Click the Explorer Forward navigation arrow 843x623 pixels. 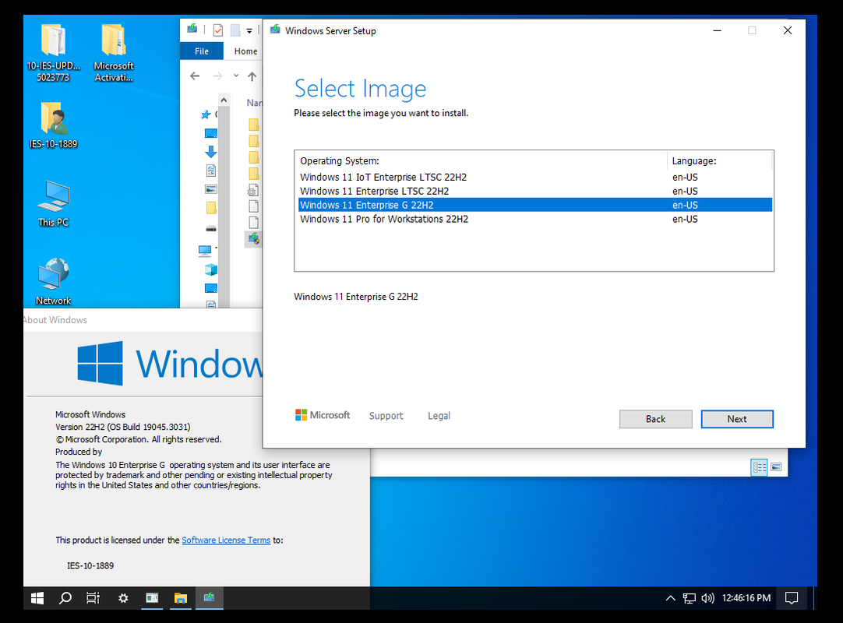(x=217, y=76)
